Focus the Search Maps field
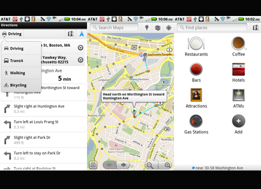 point(114,27)
